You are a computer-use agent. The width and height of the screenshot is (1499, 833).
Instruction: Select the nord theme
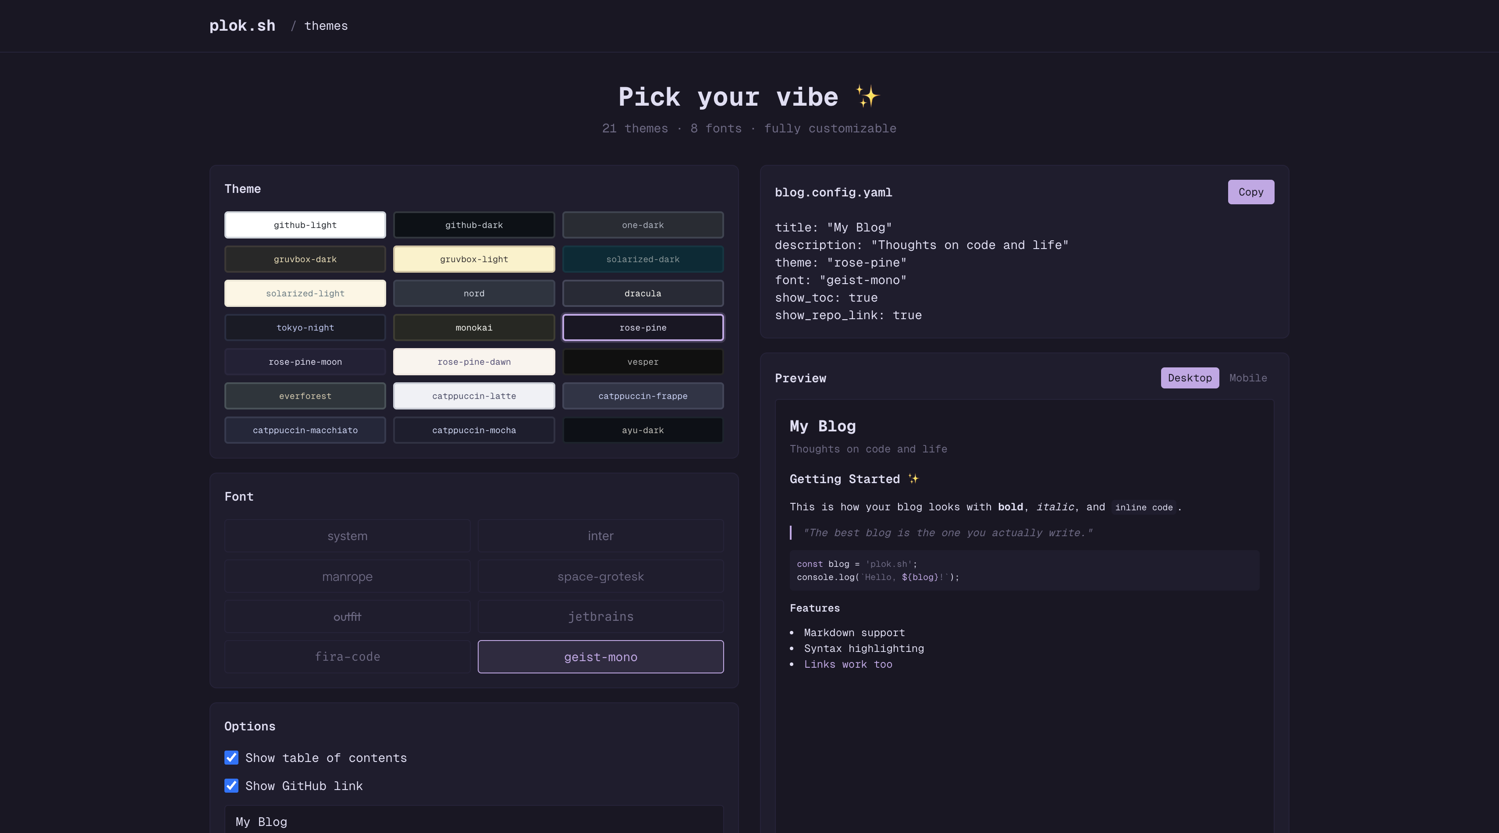pyautogui.click(x=474, y=293)
